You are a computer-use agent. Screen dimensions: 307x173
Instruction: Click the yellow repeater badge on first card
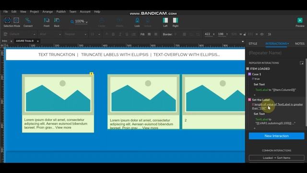click(91, 74)
